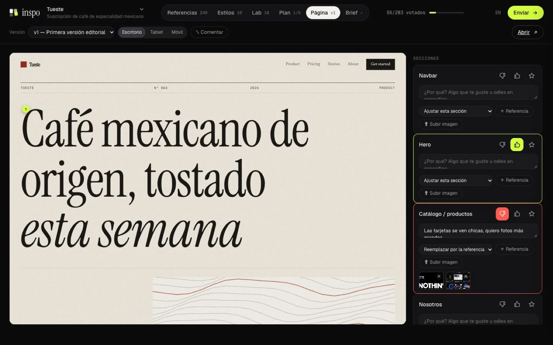The height and width of the screenshot is (345, 553).
Task: Click the inspo logo icon
Action: (13, 13)
